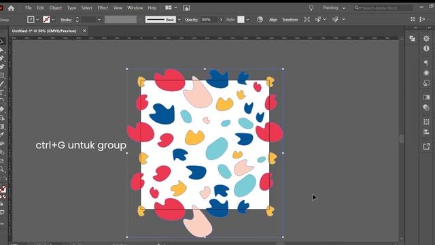
Task: Click the vertical canvas scrollbar thumb
Action: click(x=402, y=139)
